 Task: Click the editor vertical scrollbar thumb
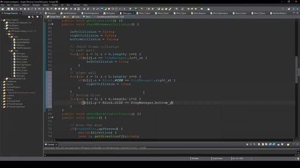coord(296,70)
